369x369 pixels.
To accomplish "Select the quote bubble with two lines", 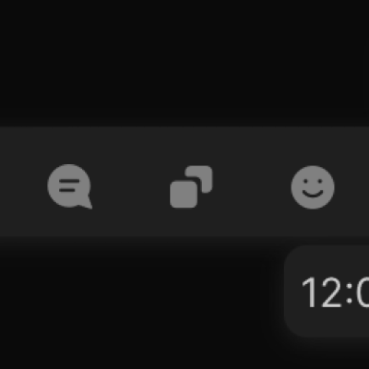I will 69,187.
